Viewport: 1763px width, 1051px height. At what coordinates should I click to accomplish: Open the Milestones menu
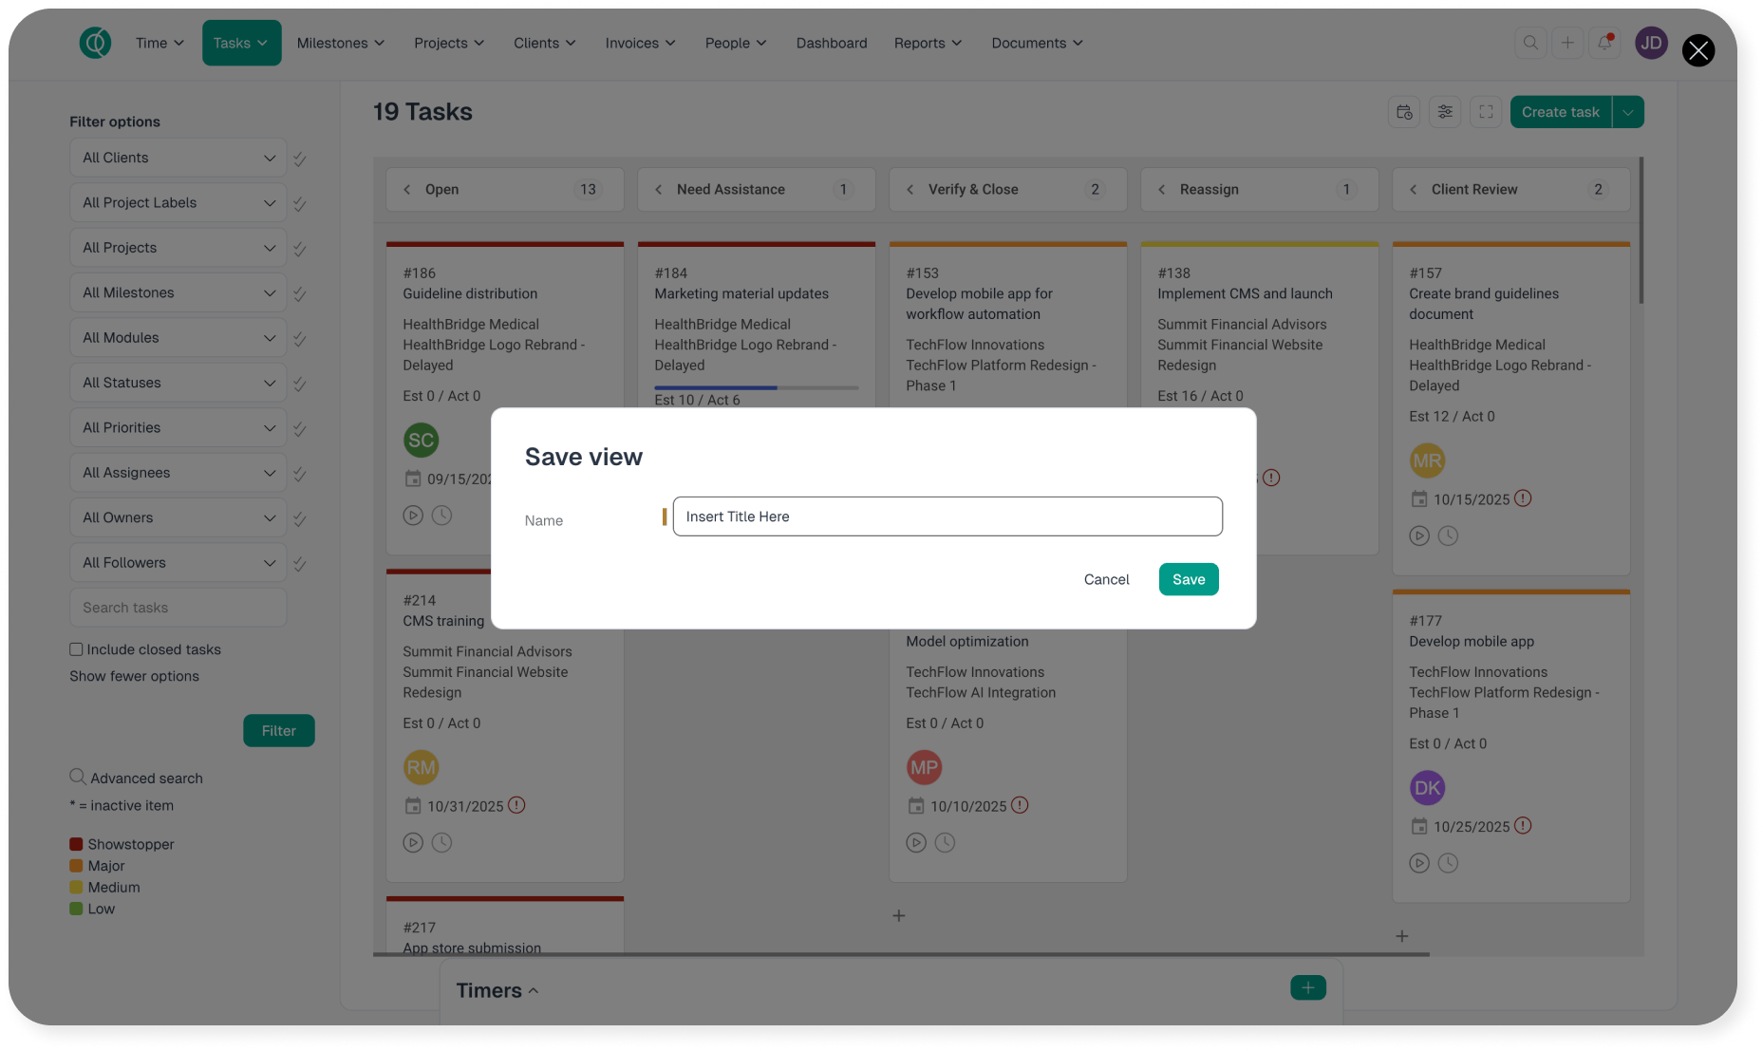point(340,43)
